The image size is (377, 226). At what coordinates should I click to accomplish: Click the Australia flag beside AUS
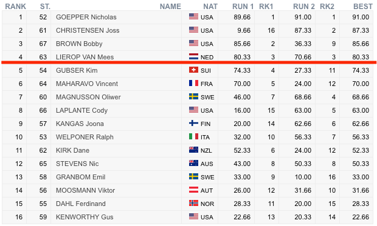[x=193, y=163]
